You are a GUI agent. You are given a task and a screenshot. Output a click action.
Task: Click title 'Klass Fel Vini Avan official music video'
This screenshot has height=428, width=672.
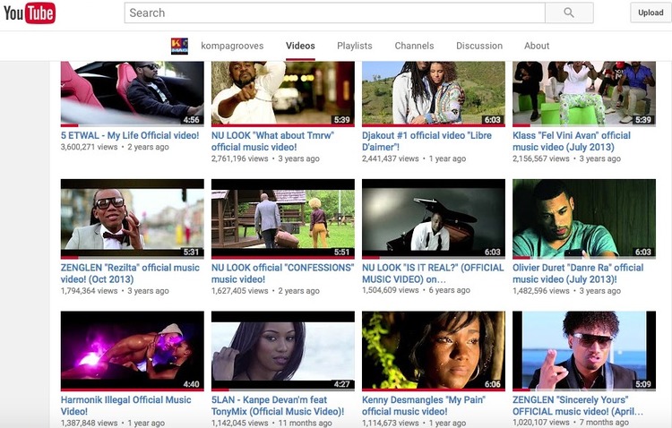pyautogui.click(x=572, y=141)
